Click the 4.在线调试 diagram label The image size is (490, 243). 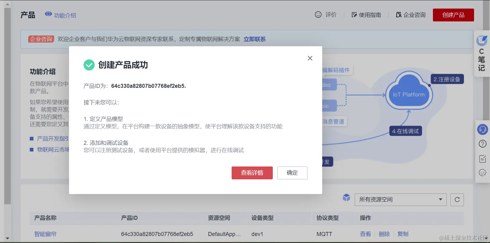pos(405,131)
